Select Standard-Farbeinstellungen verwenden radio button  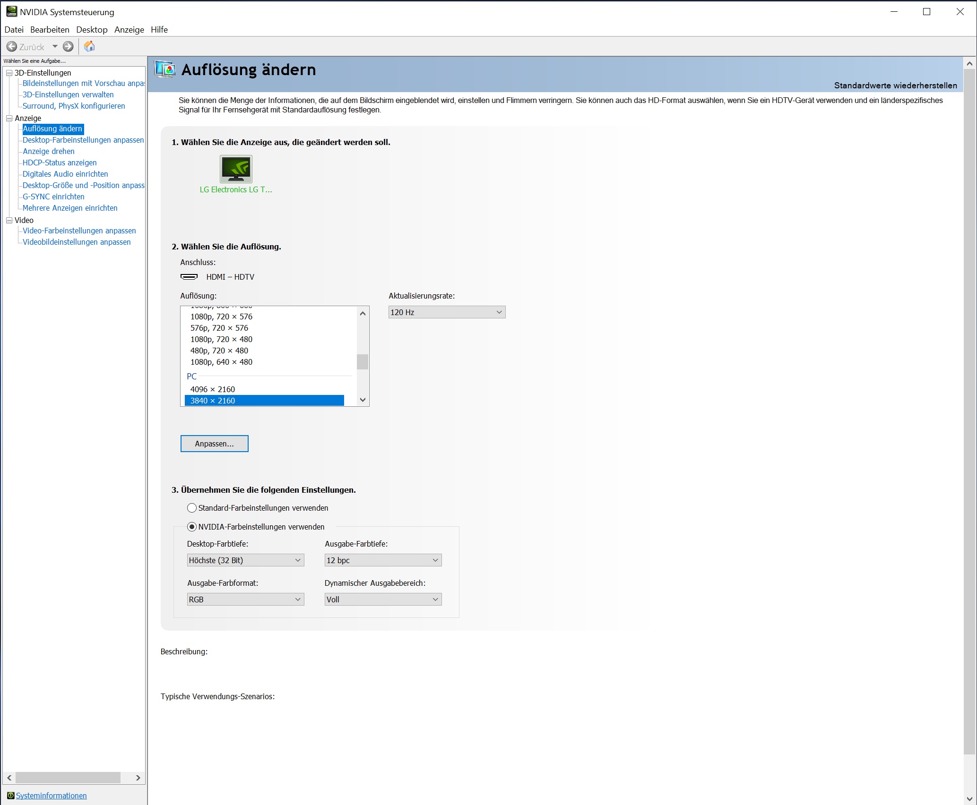(192, 508)
